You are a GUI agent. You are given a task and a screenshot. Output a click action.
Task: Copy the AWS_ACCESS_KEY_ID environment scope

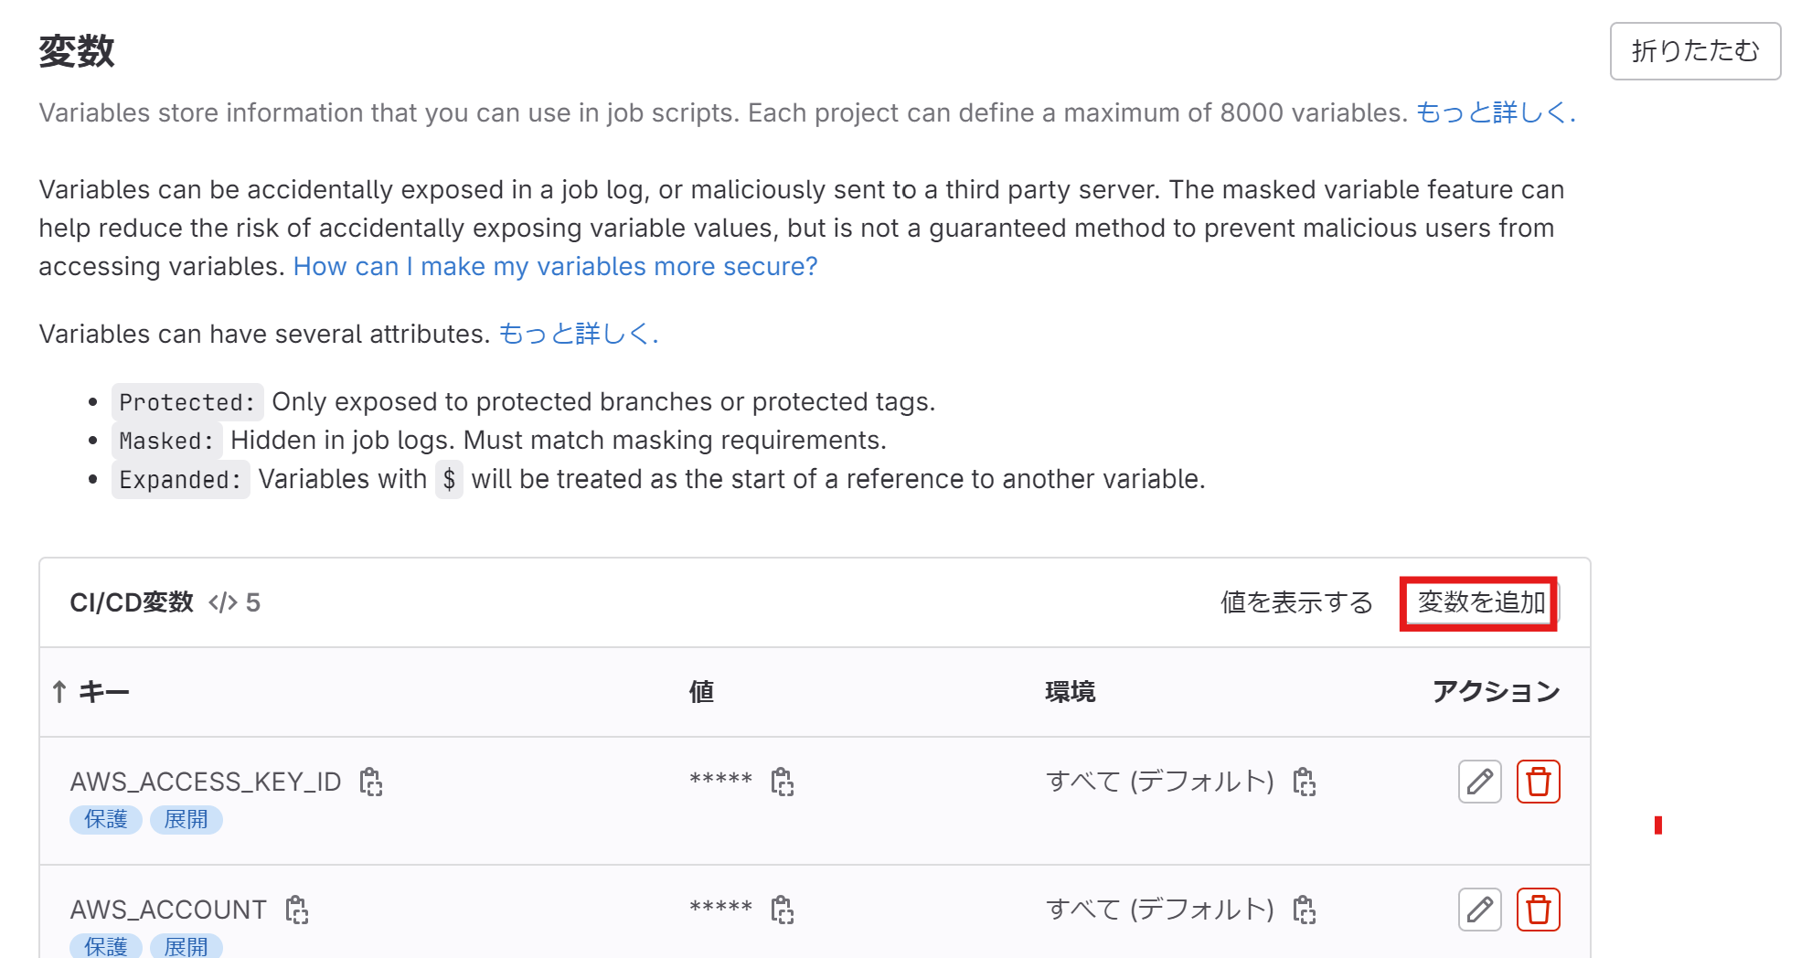coord(1305,782)
